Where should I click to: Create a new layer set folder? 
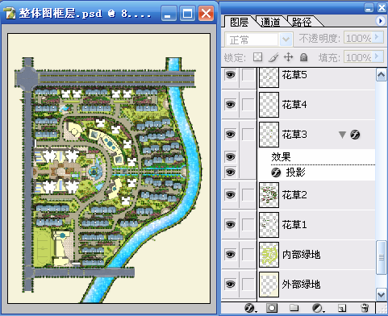[294, 308]
